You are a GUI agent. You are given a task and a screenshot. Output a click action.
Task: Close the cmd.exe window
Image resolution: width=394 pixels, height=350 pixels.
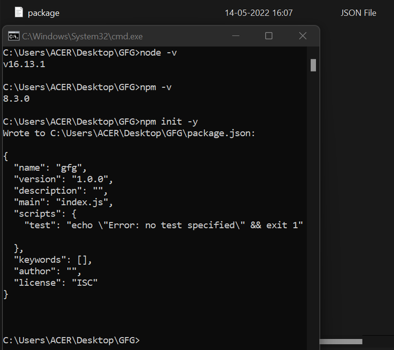(303, 36)
